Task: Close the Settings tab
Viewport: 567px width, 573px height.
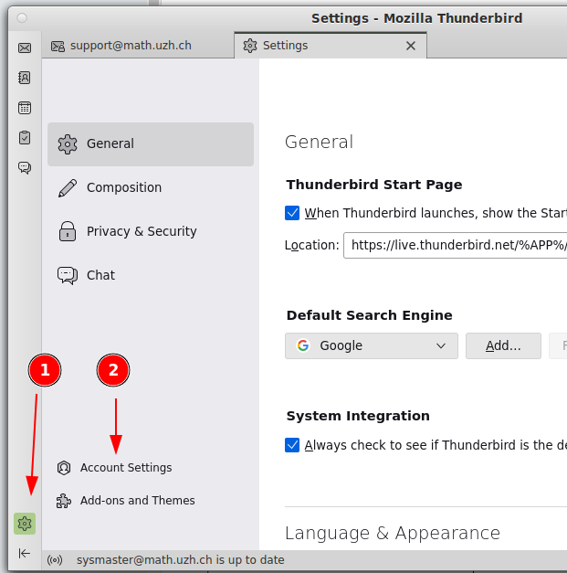Action: [411, 46]
